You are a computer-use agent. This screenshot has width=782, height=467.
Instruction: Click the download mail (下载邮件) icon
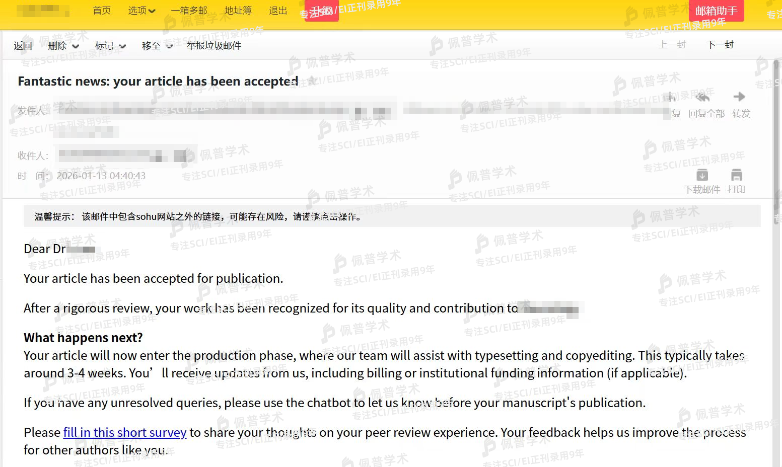(x=702, y=176)
